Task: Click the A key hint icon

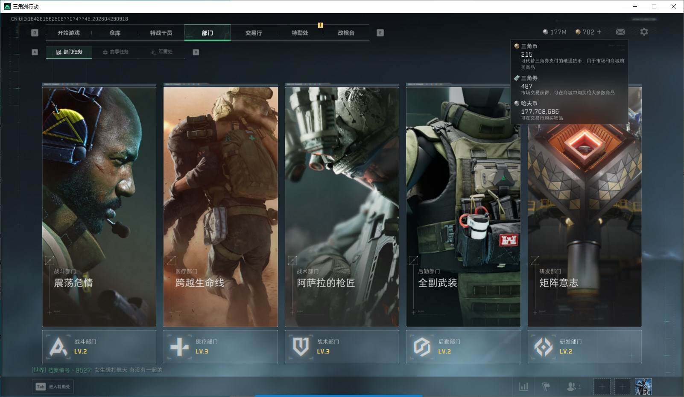Action: 35,52
